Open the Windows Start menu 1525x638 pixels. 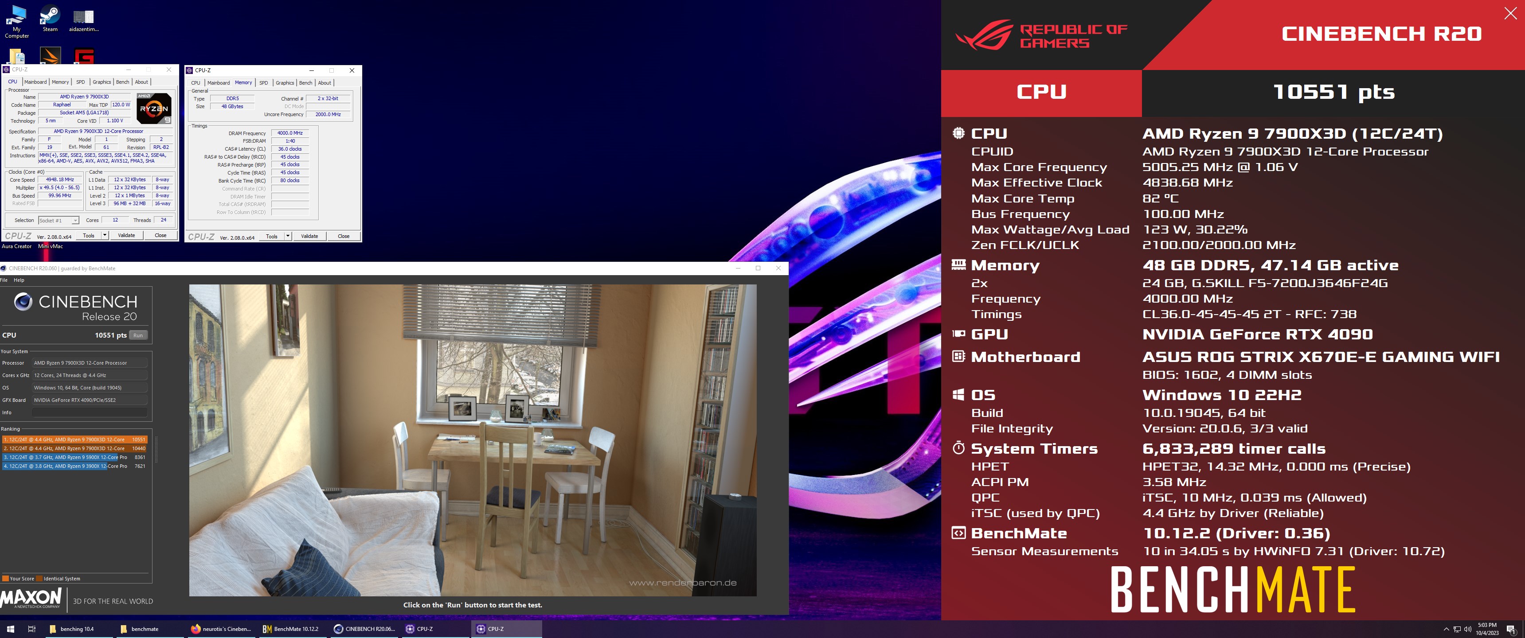point(10,629)
